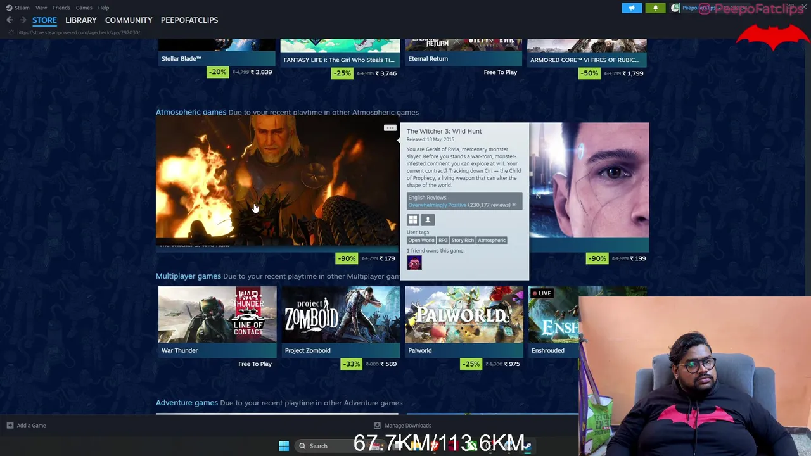Open the Friends menu
811x456 pixels.
(61, 8)
